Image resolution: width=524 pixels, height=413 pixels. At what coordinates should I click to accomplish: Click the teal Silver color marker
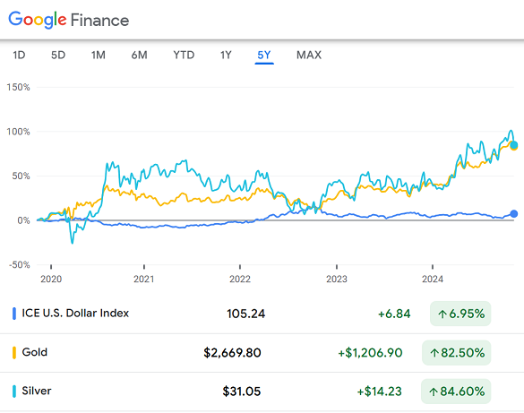[14, 391]
